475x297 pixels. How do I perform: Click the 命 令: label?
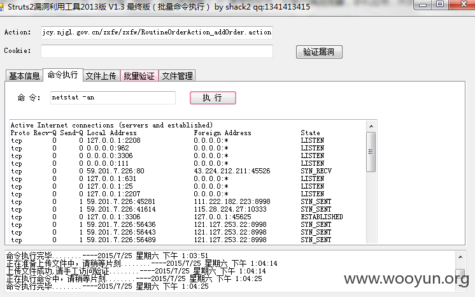[29, 98]
